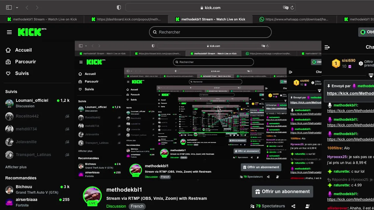
Task: Click the large reply arrow icon beside "Répondre à Hyrooxx25"
Action: click(329, 180)
